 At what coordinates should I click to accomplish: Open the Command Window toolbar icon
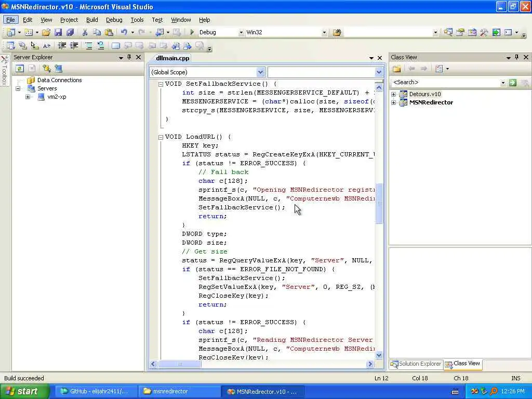click(508, 33)
